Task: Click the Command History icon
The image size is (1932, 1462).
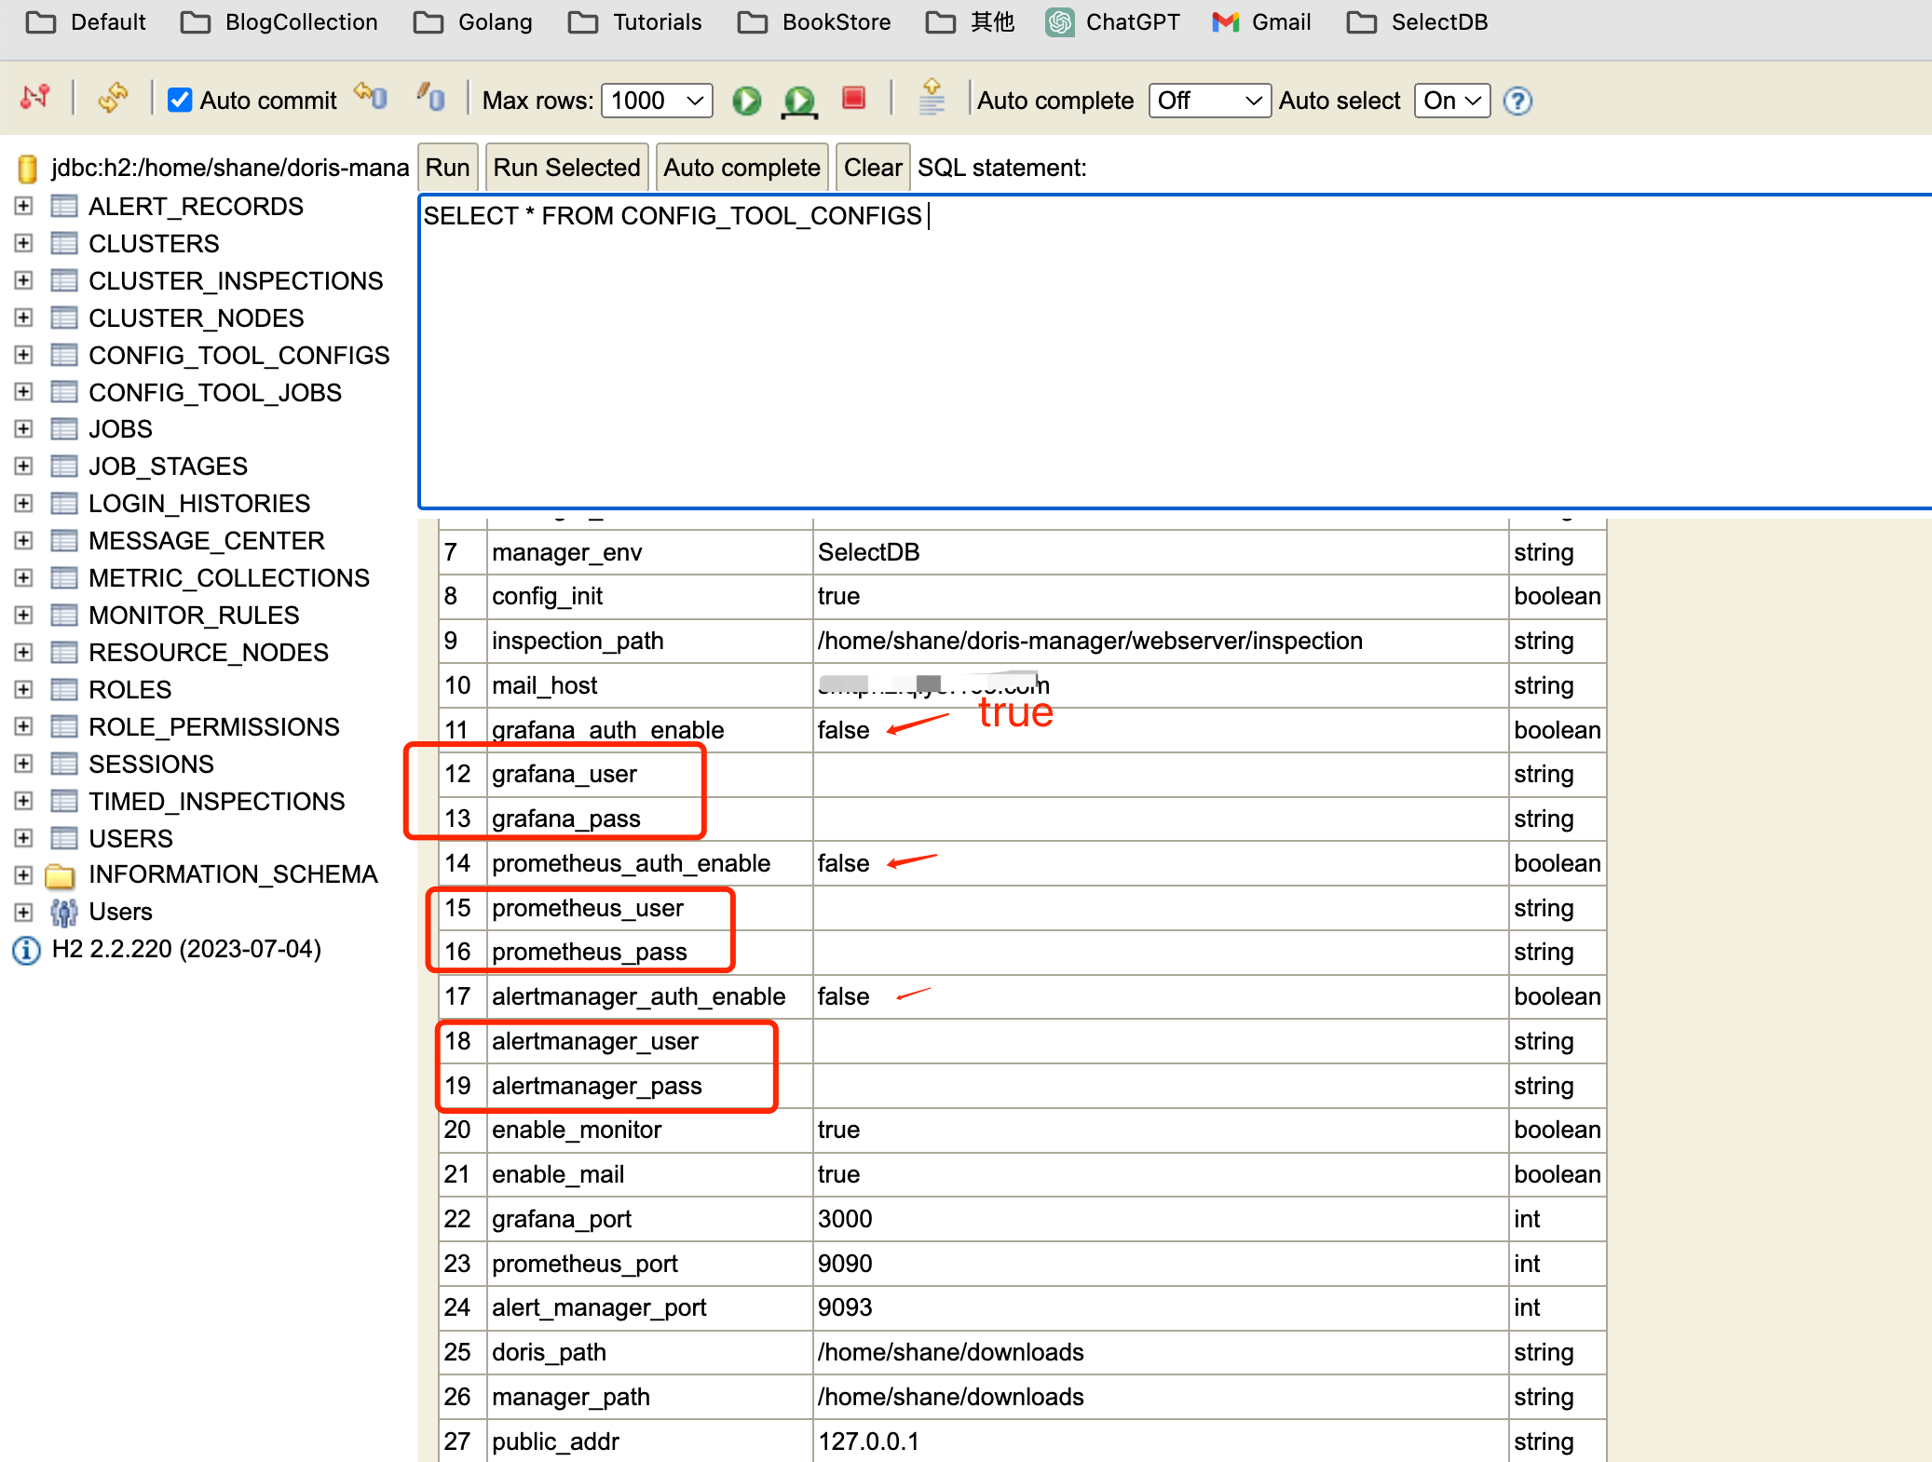Action: [932, 97]
